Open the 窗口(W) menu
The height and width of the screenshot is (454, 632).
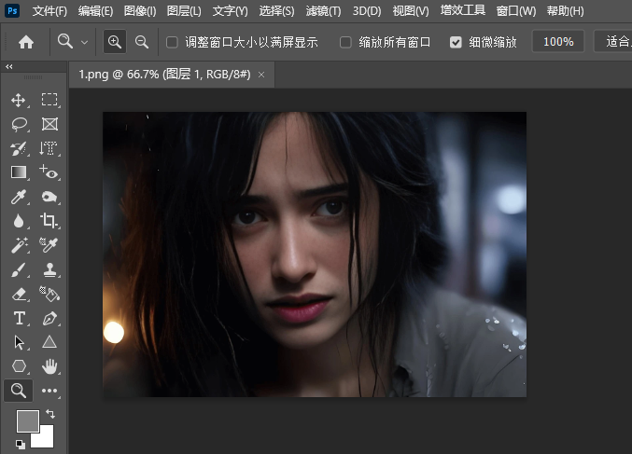pyautogui.click(x=516, y=11)
